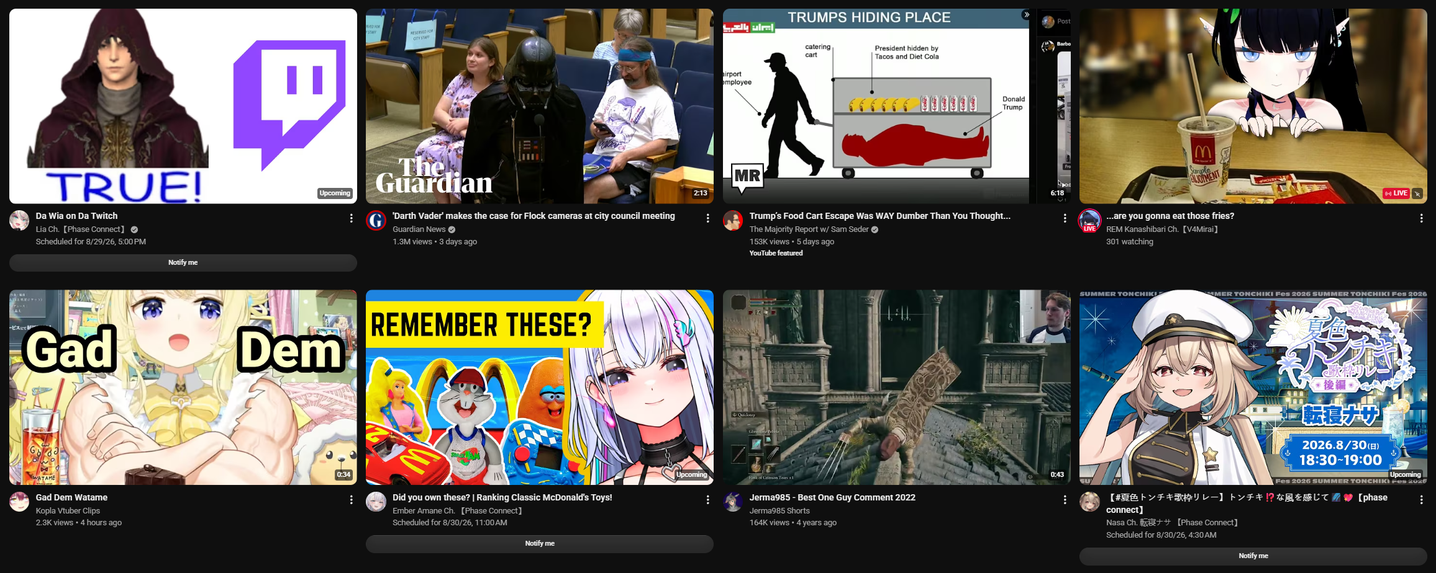Click Notify me under Da Wia on Da Twitch
1436x573 pixels.
pyautogui.click(x=183, y=263)
